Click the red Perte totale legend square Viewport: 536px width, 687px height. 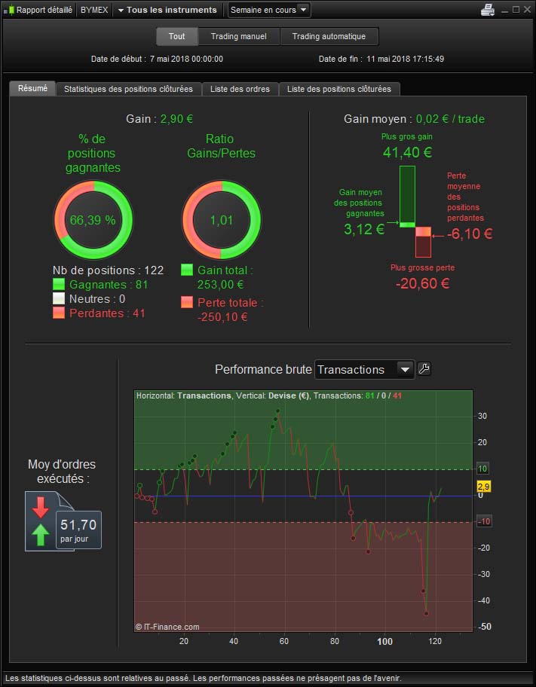click(x=188, y=303)
